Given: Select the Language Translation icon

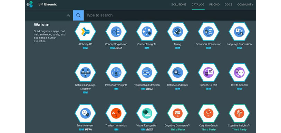Looking at the screenshot, I should 239,32.
